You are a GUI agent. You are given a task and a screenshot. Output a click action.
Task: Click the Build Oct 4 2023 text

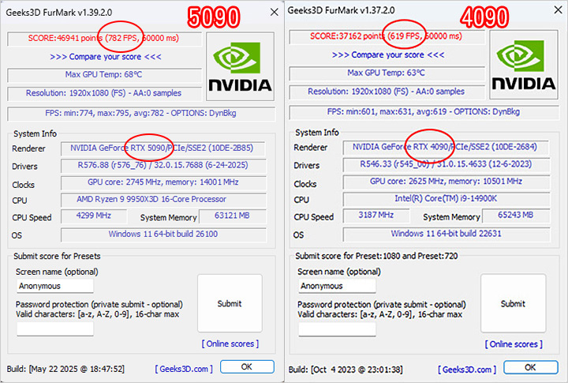pos(346,370)
